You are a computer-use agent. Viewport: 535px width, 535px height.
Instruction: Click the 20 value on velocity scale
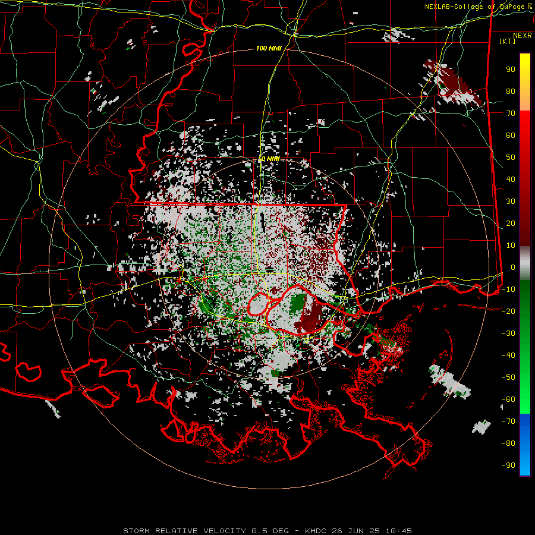coord(511,224)
